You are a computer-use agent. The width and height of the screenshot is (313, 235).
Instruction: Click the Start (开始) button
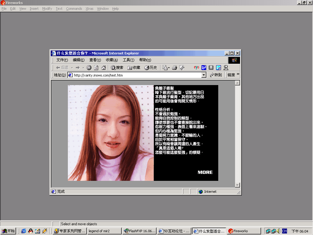tap(8, 231)
